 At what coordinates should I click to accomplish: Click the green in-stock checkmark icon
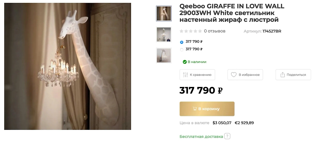point(185,62)
